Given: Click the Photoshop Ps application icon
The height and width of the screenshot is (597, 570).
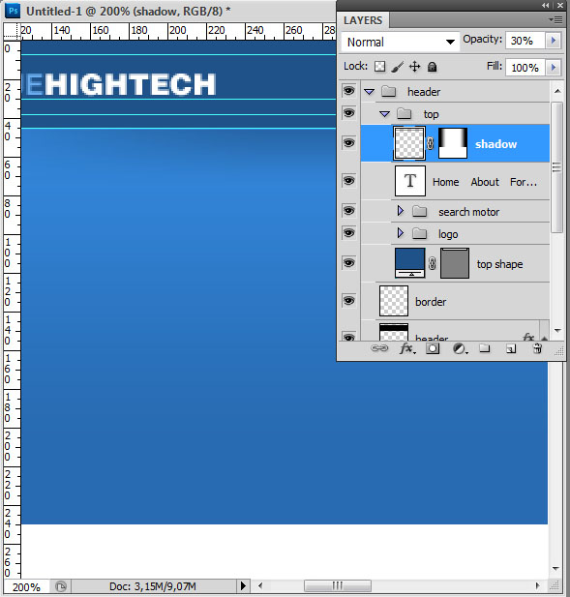Looking at the screenshot, I should tap(13, 11).
